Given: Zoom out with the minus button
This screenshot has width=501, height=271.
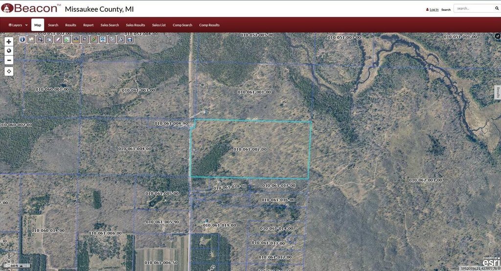Looking at the screenshot, I should (9, 60).
